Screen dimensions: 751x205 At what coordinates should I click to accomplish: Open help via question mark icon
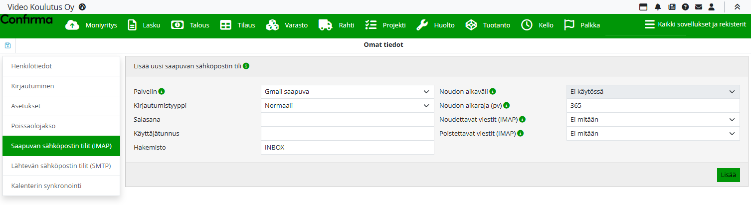click(685, 7)
